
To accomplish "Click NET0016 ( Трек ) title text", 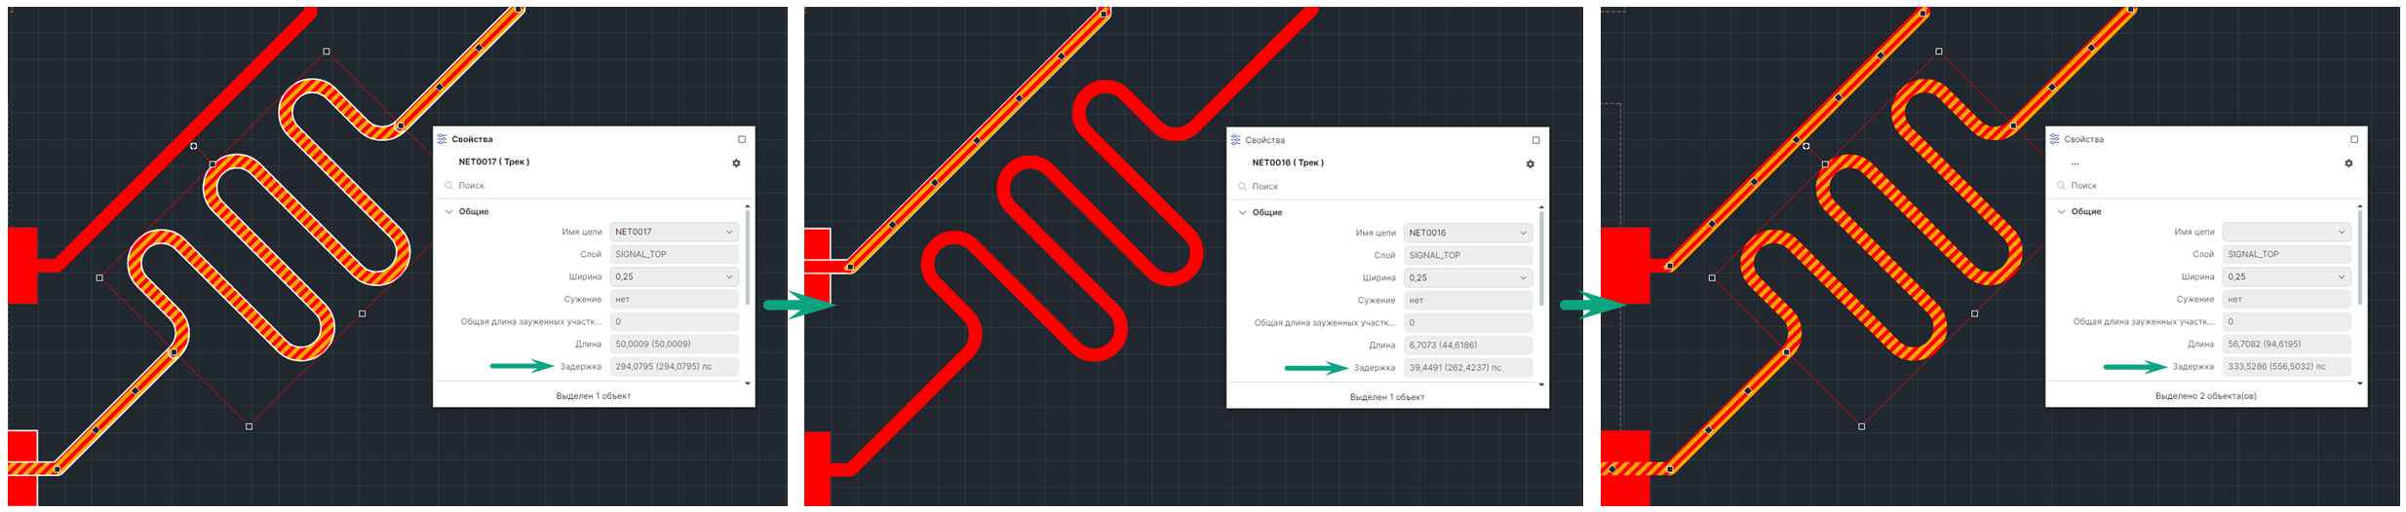I will tap(1288, 163).
